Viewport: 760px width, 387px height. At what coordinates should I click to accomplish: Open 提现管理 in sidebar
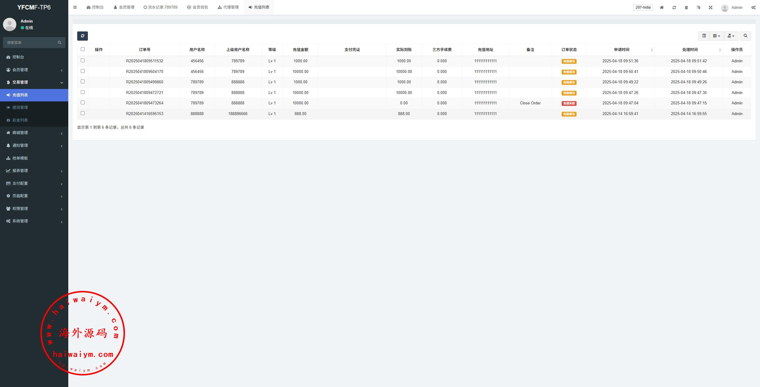pos(20,107)
